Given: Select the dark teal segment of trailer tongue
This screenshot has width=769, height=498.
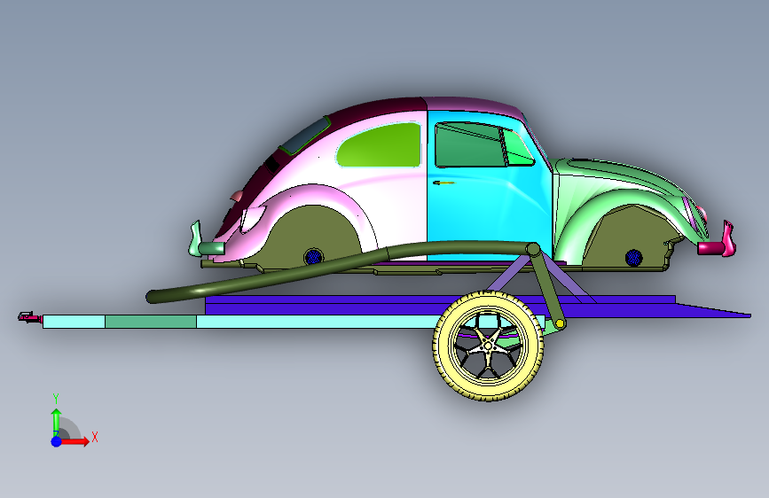Looking at the screenshot, I should (x=151, y=322).
